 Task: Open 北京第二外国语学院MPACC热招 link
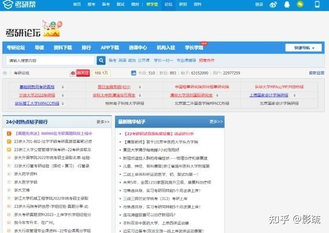pos(202,103)
